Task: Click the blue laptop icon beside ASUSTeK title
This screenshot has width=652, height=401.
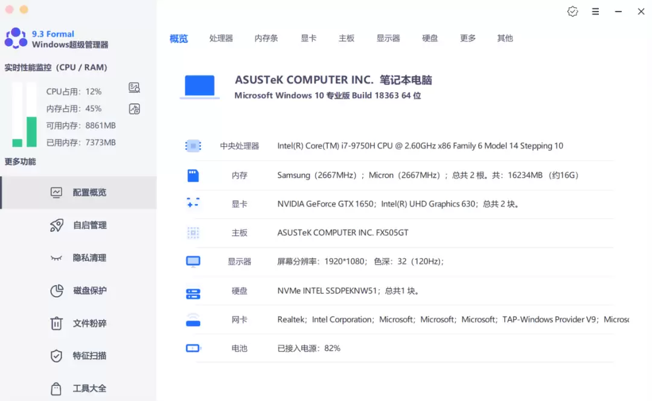Action: click(x=200, y=87)
